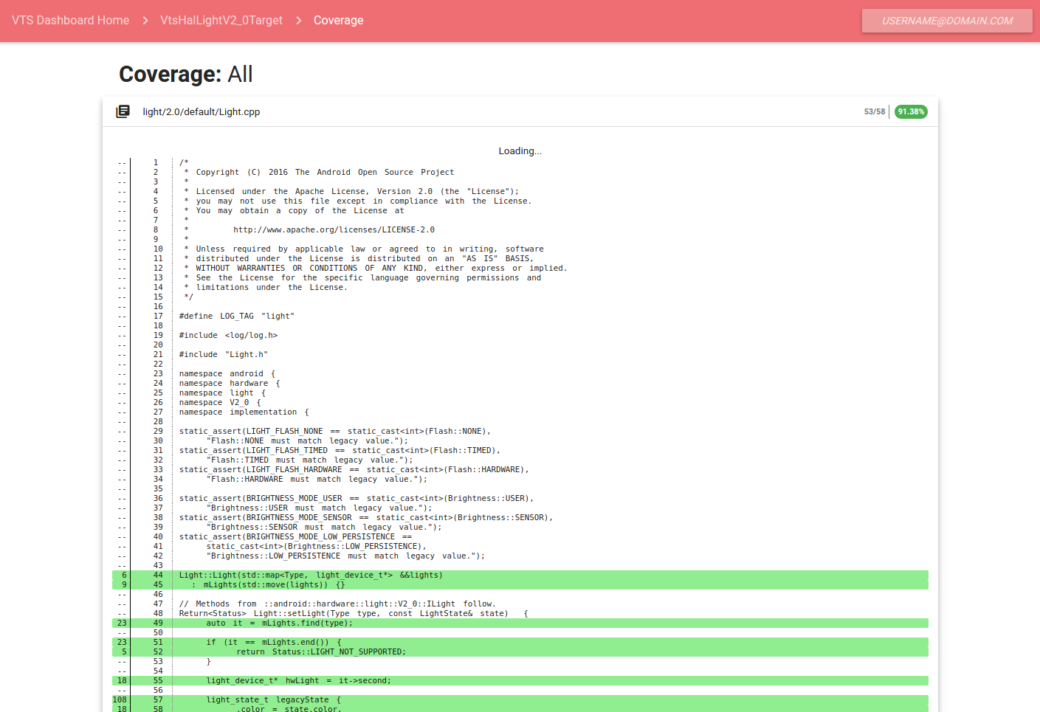The width and height of the screenshot is (1040, 712).
Task: Click the Loading... status text
Action: tap(520, 151)
